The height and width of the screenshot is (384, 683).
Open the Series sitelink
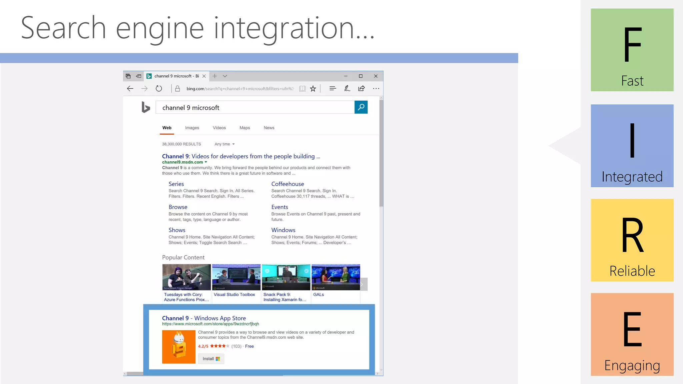(176, 184)
